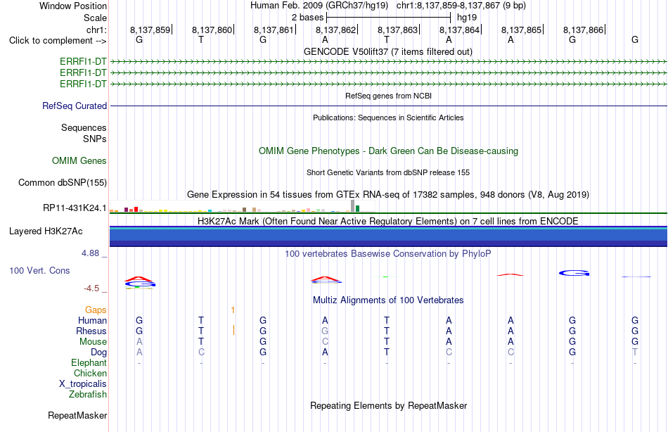Click the SNPs track label

[95, 139]
